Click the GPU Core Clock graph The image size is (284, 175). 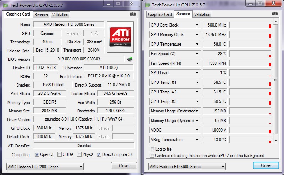[x=250, y=25]
